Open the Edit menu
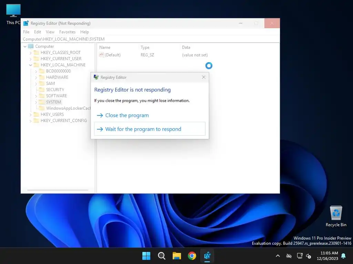Image resolution: width=353 pixels, height=264 pixels. [x=37, y=32]
